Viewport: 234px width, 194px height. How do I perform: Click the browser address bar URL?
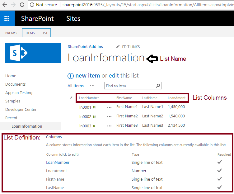(x=148, y=5)
